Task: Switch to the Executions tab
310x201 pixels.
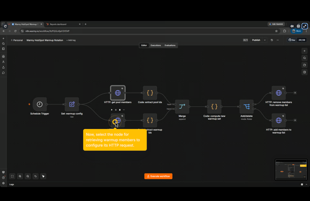Action: pos(155,45)
